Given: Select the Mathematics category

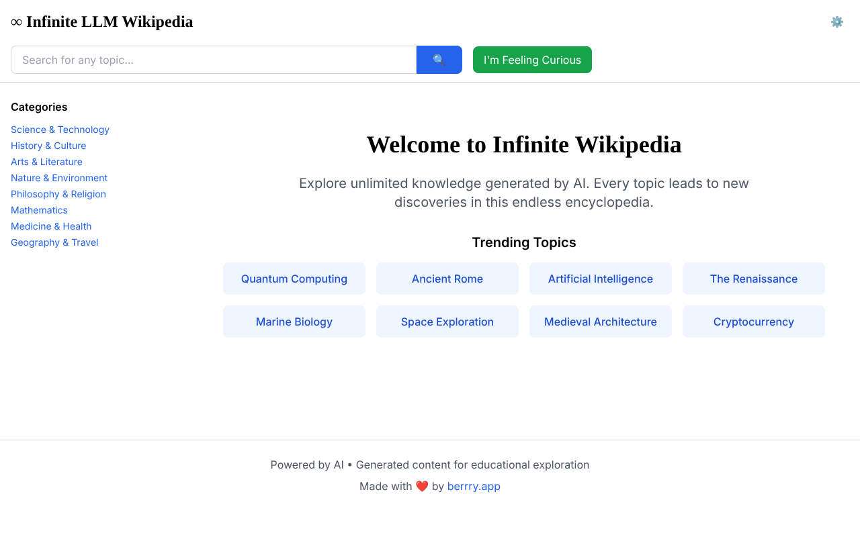Looking at the screenshot, I should coord(39,210).
